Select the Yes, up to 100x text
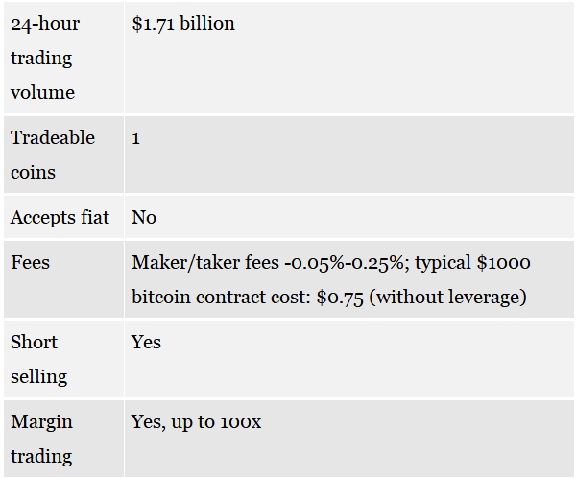Viewport: 576px width, 478px height. point(196,421)
